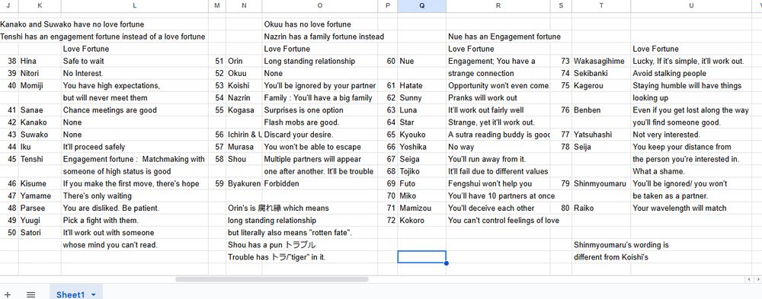762x299 pixels.
Task: Select the 'Suwako' name cell
Action: pyautogui.click(x=40, y=135)
